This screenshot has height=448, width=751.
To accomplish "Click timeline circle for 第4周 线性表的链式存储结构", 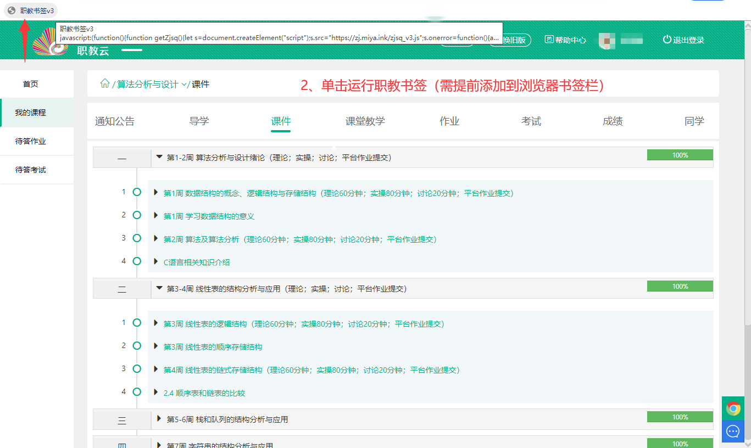I will pos(137,369).
